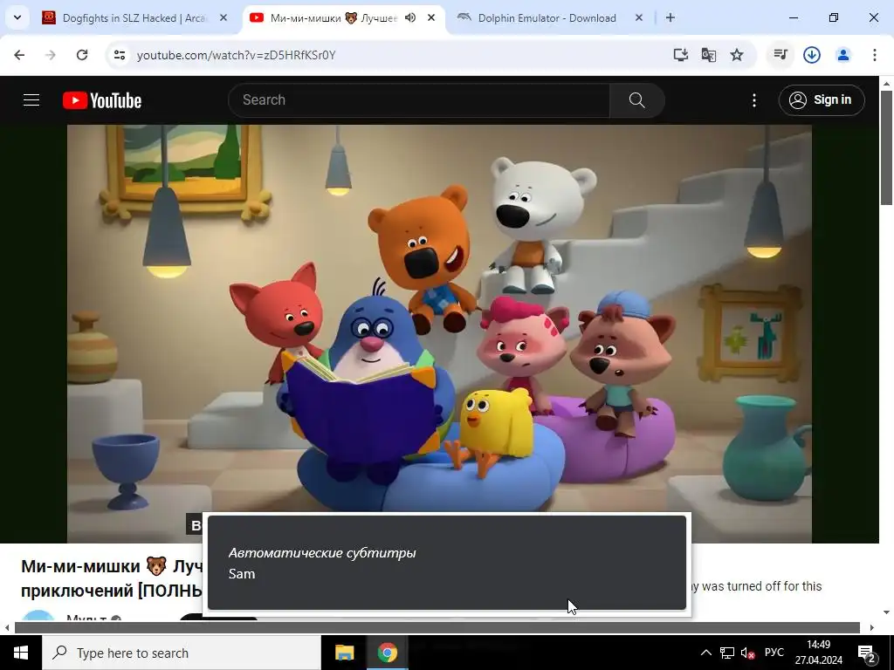The width and height of the screenshot is (894, 670).
Task: Open YouTube settings three-dot menu
Action: (x=753, y=100)
